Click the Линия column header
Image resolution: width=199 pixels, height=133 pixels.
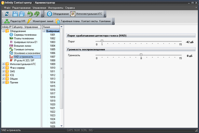pyautogui.click(x=51, y=27)
